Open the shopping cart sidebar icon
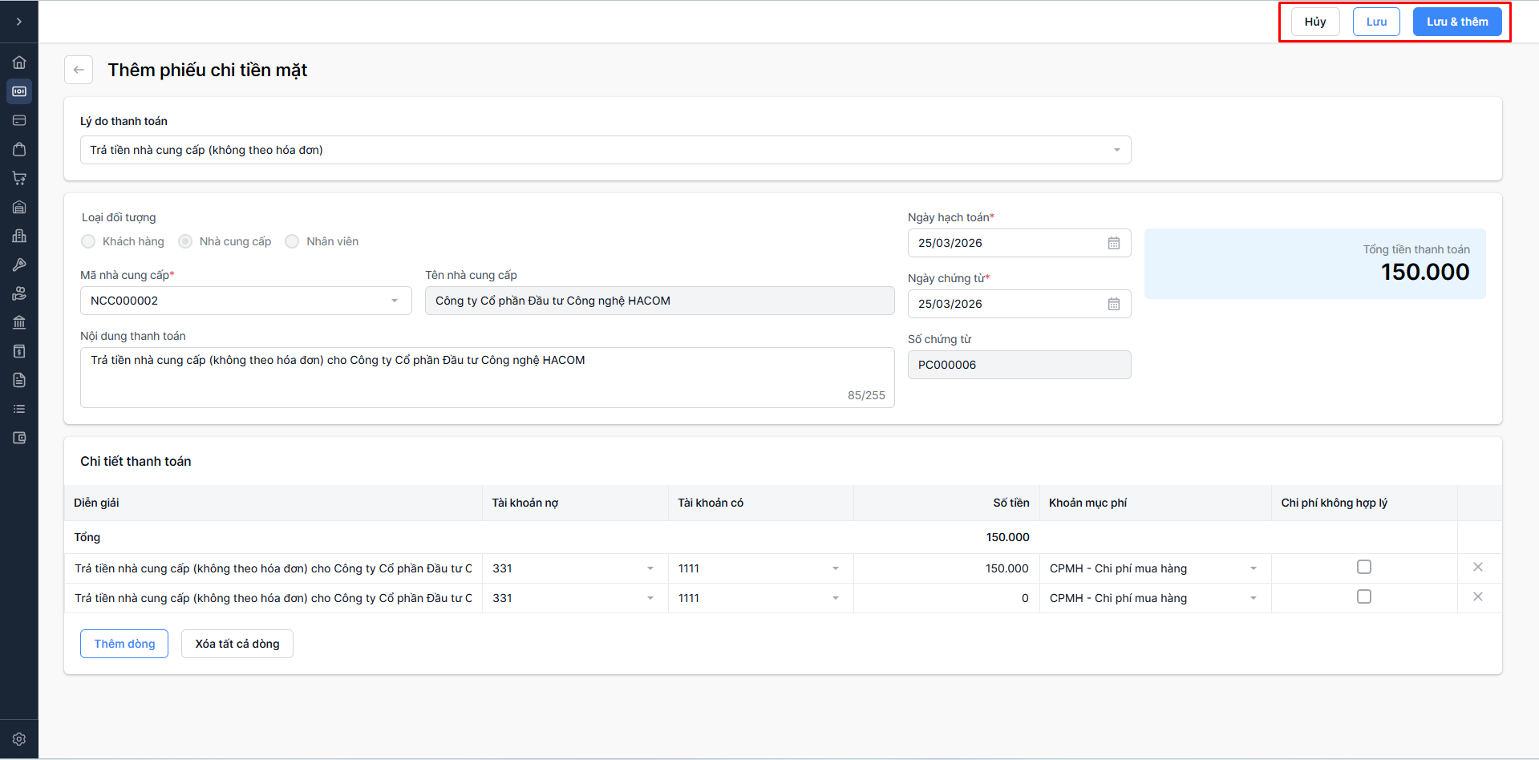 coord(19,178)
